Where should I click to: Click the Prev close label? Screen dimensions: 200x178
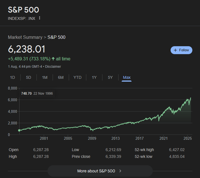tap(81, 156)
